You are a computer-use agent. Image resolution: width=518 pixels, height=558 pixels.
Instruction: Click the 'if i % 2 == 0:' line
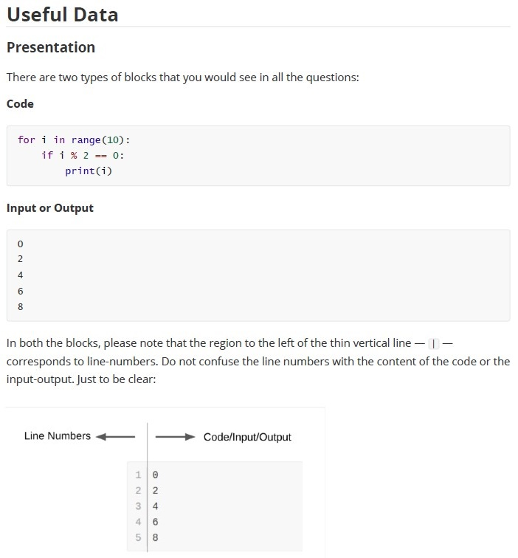pyautogui.click(x=83, y=155)
